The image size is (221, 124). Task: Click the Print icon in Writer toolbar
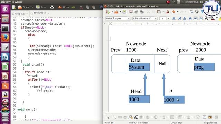coord(136,12)
